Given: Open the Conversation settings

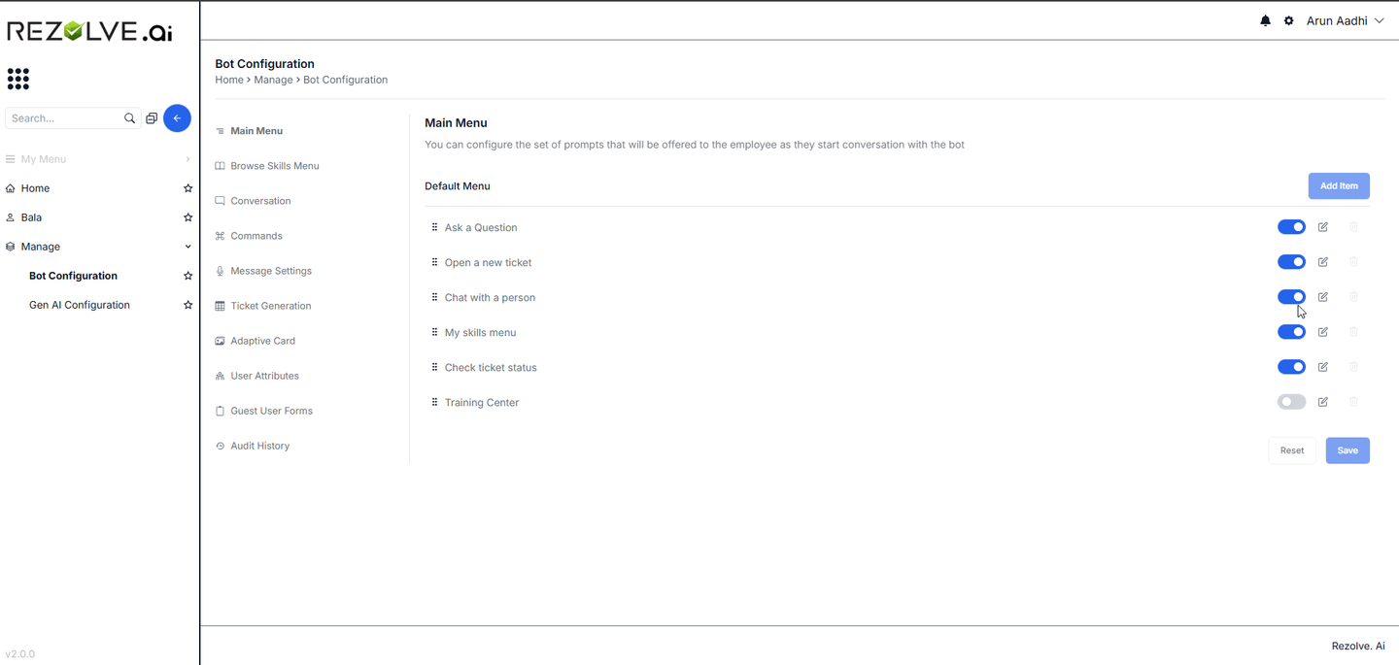Looking at the screenshot, I should click(x=253, y=201).
